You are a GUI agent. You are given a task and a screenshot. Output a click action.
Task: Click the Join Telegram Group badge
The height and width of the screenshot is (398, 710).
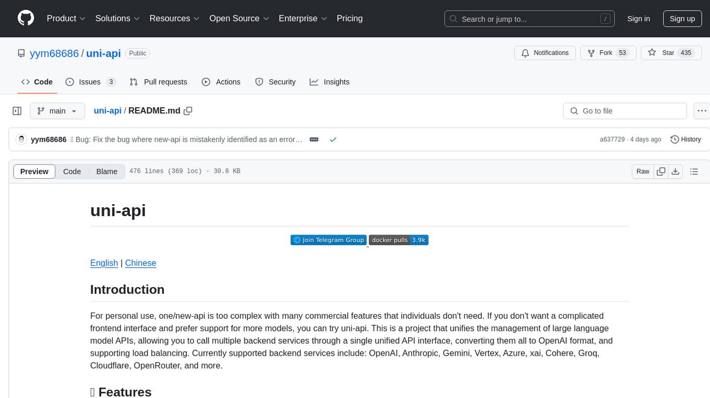click(328, 240)
